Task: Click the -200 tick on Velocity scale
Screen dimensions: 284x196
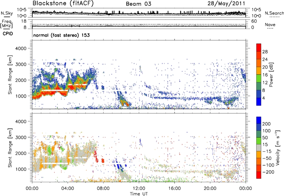Action: click(268, 172)
